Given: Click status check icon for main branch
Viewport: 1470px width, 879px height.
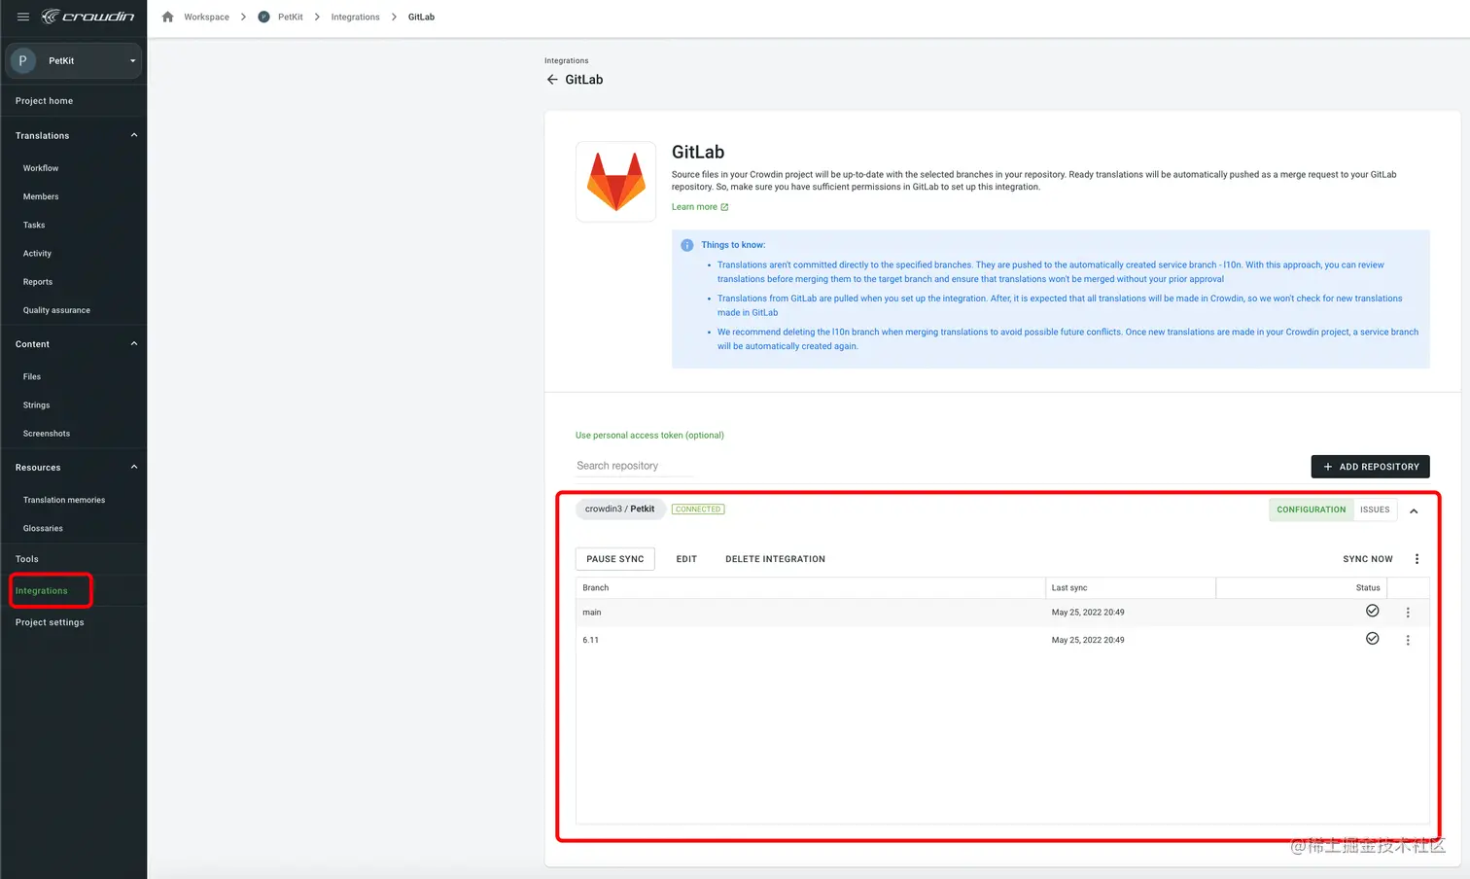Looking at the screenshot, I should (1372, 611).
